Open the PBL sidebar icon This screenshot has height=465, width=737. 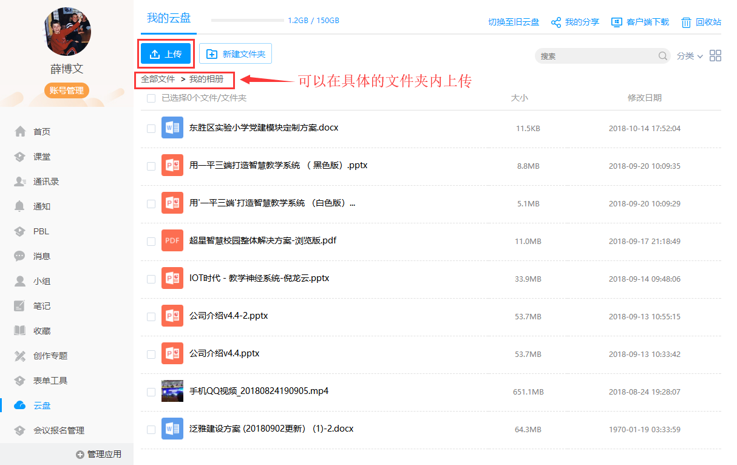click(20, 231)
